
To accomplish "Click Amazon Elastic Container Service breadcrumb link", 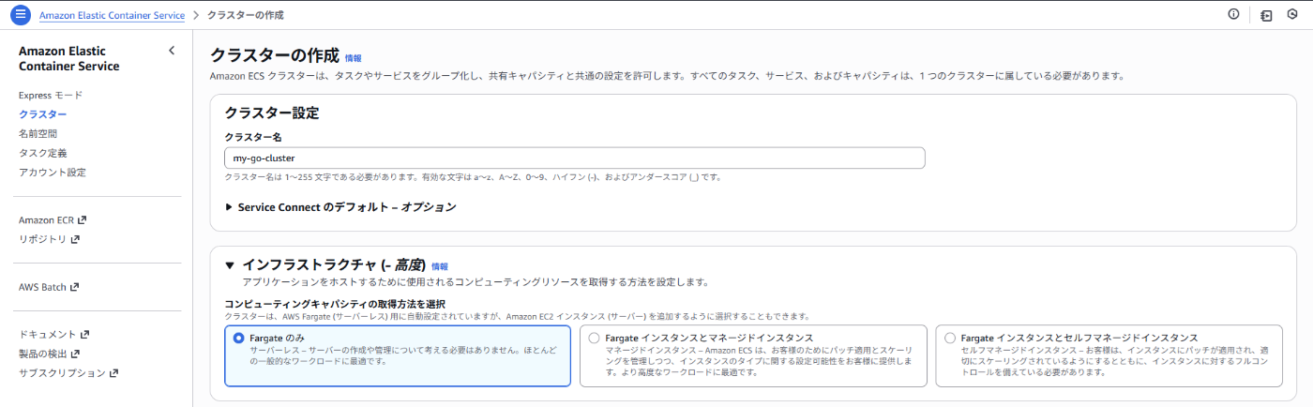I will coord(112,15).
